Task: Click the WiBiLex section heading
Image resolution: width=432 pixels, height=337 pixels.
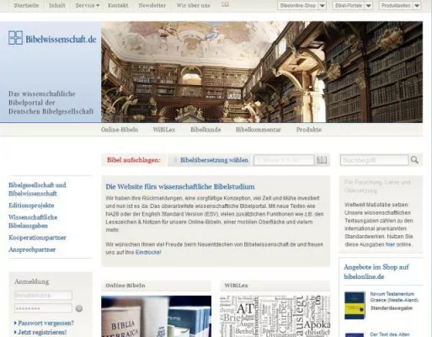Action: (x=236, y=286)
